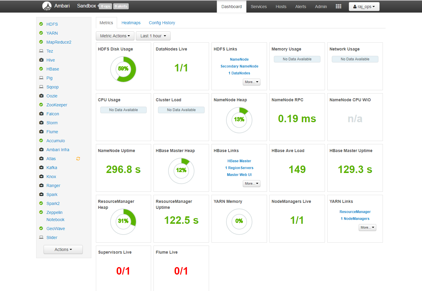422x291 pixels.
Task: Click the NameNode Uptime 296.8 s value
Action: (x=123, y=169)
